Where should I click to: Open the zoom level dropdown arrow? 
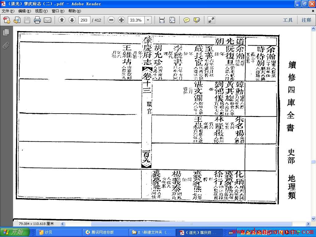(148, 20)
